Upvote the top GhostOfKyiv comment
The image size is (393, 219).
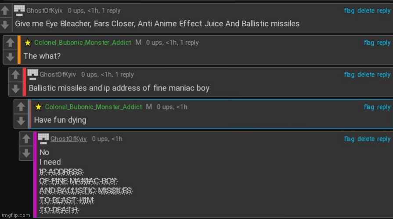[5, 11]
